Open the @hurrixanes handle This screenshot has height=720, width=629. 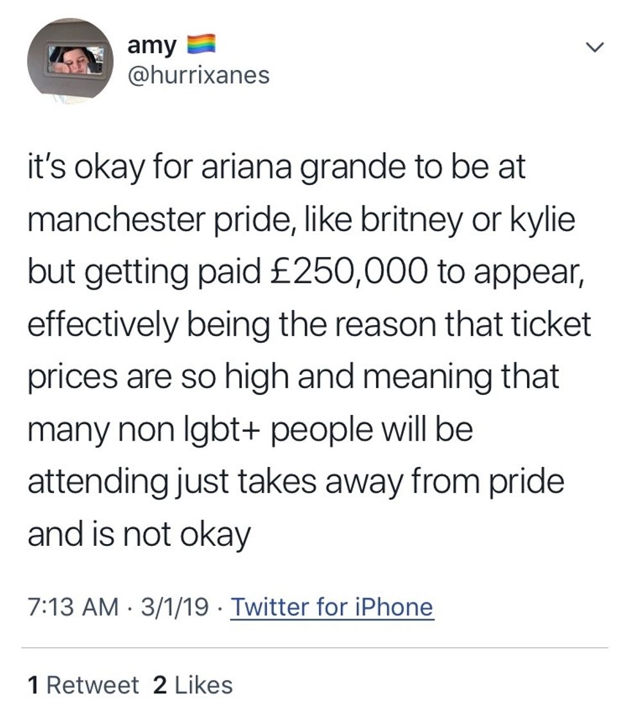pyautogui.click(x=199, y=76)
